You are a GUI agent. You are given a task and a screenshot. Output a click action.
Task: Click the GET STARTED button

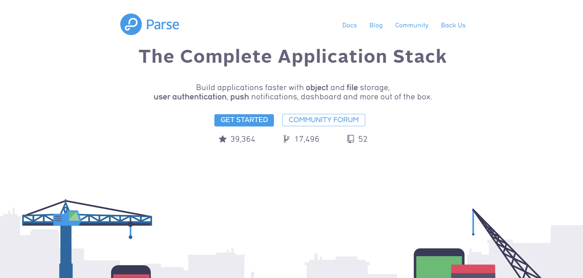[x=244, y=120]
